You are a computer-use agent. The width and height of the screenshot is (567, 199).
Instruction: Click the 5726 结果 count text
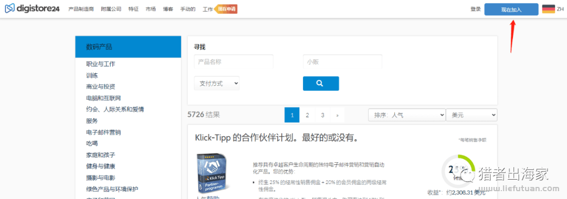[x=204, y=115]
